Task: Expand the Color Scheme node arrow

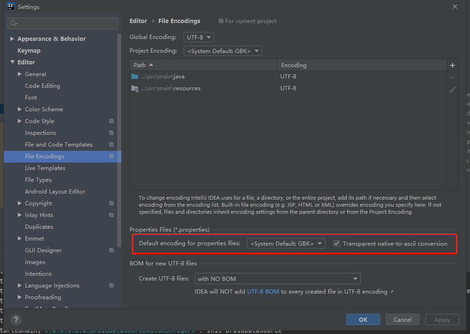Action: click(19, 109)
